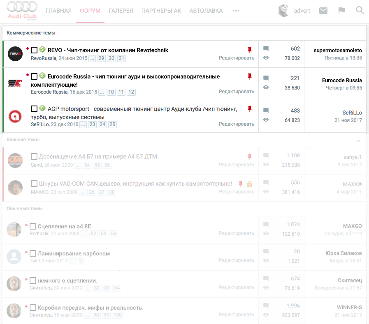Open ПАРТНЕРЫ АК navigation tab
Screen dimensions: 369x324
pos(161,11)
